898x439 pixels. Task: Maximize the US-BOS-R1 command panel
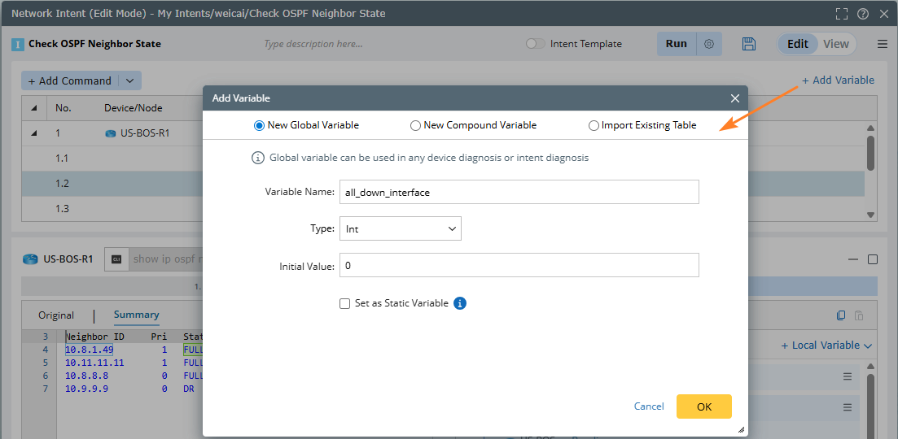pos(873,259)
